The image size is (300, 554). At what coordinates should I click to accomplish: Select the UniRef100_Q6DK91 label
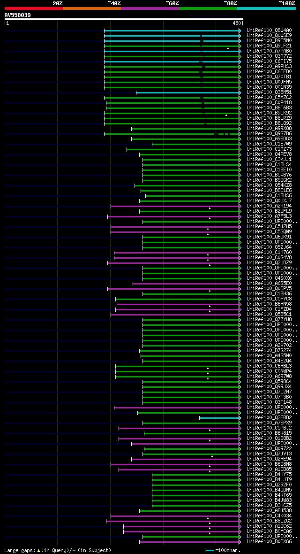coord(269,237)
